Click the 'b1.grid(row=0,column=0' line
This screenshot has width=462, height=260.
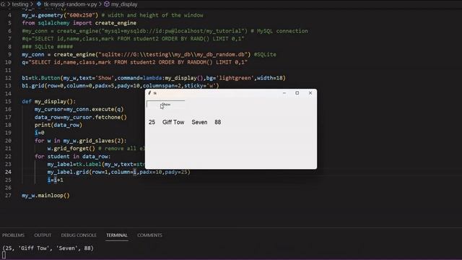[121, 86]
